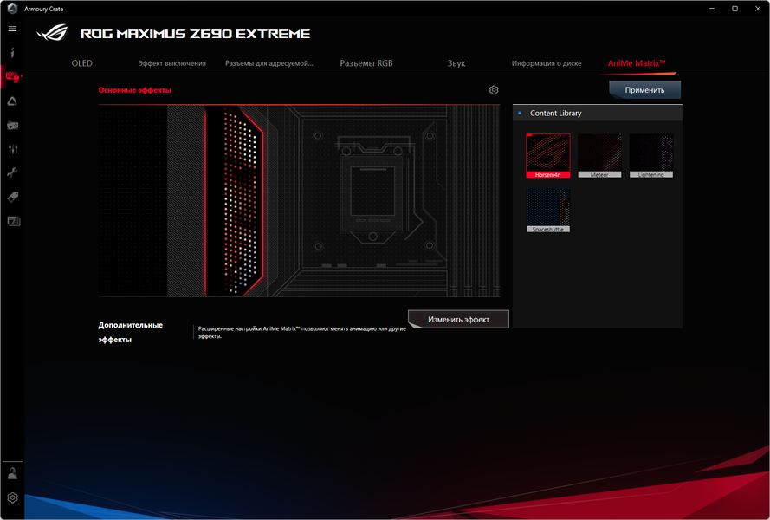
Task: Maximize the Armoury Crate window
Action: (x=734, y=9)
